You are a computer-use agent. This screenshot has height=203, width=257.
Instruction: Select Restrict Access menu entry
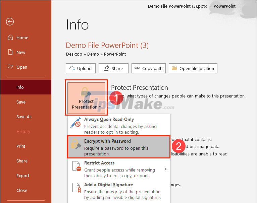(x=119, y=169)
